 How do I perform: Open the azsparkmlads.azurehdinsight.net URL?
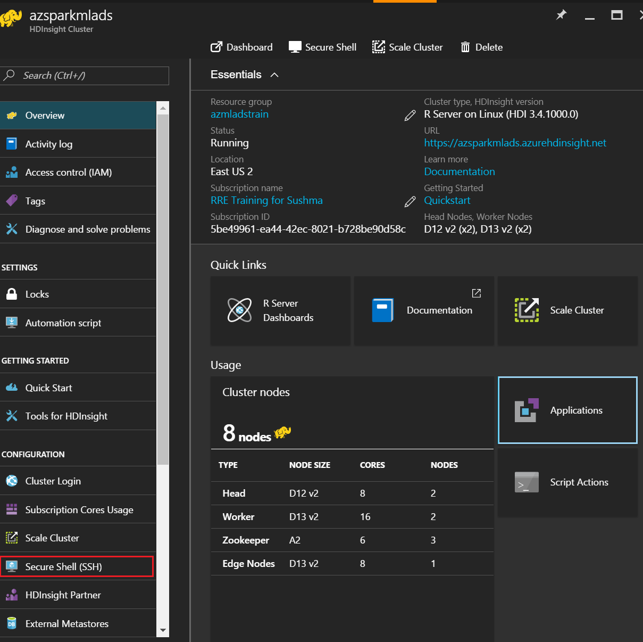(x=515, y=143)
